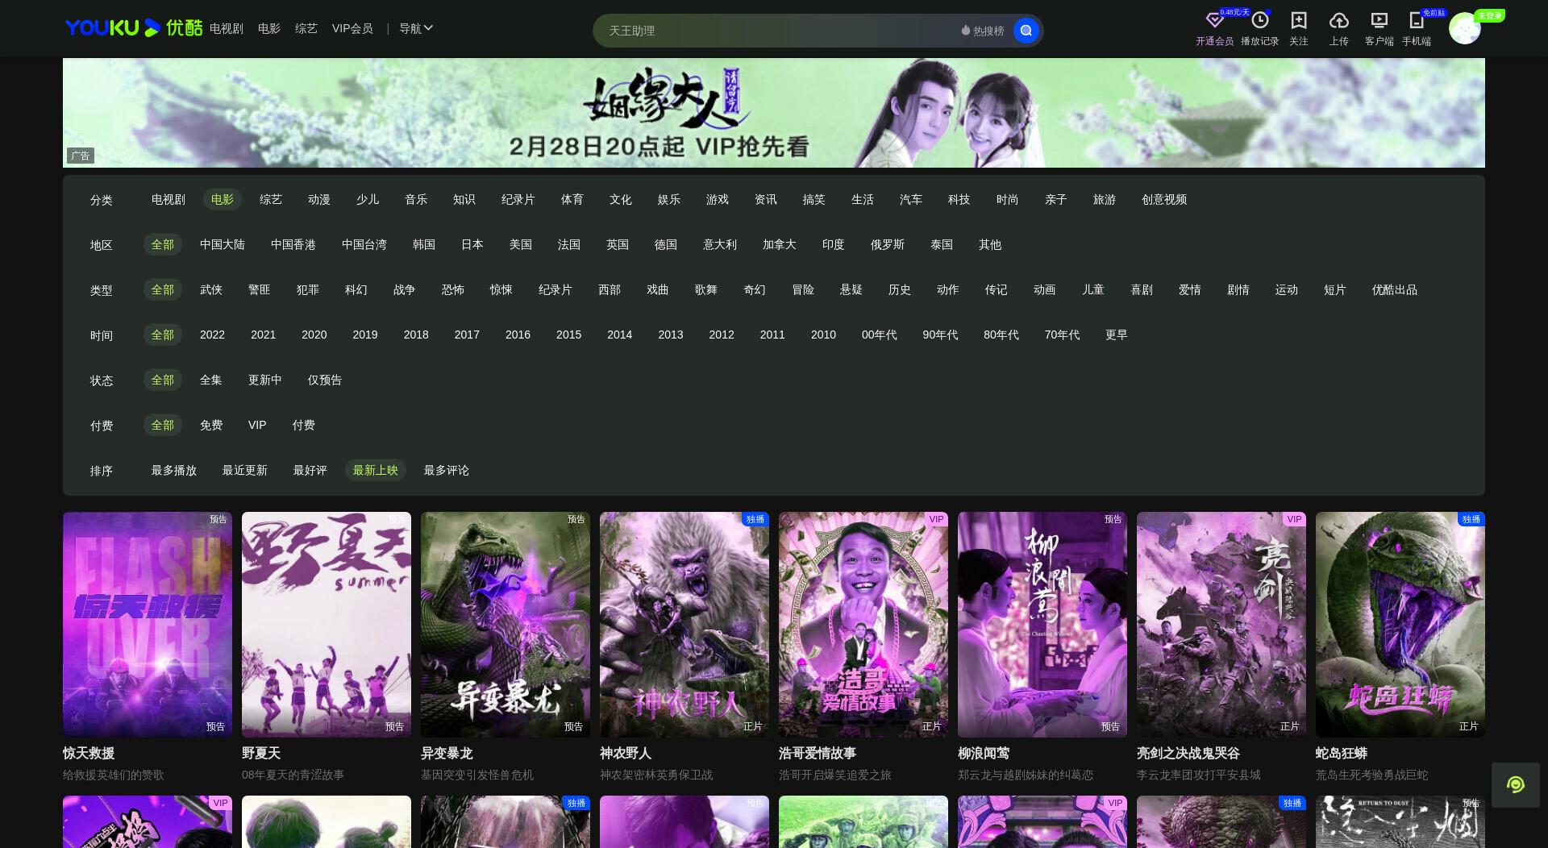
Task: Select 90年代 time filter
Action: [940, 335]
